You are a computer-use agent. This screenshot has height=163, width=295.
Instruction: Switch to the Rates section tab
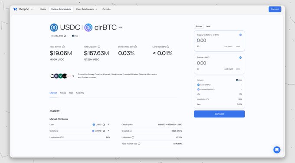click(x=63, y=93)
